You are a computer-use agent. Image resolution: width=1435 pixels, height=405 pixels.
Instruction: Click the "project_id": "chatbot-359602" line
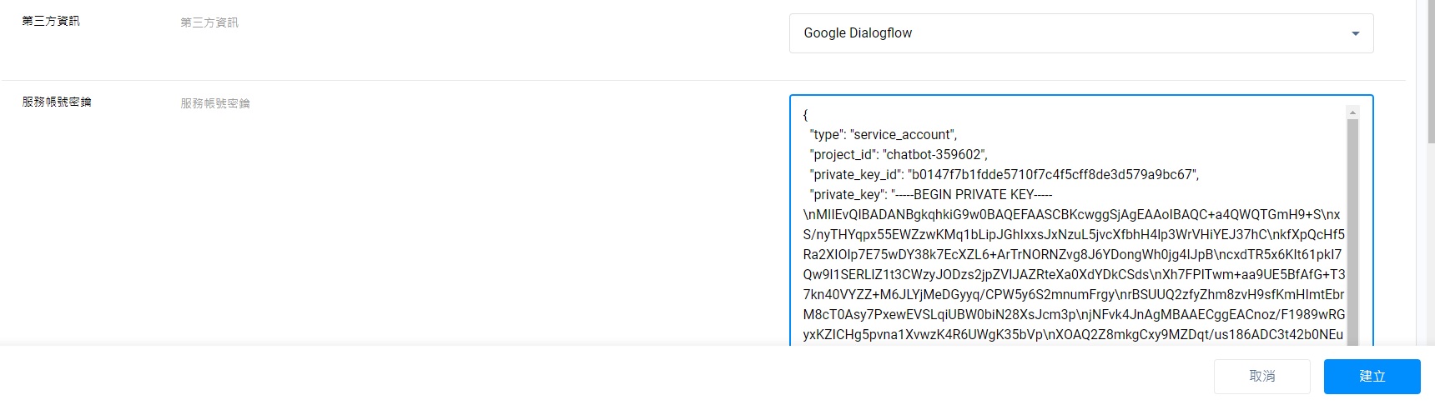coord(898,155)
